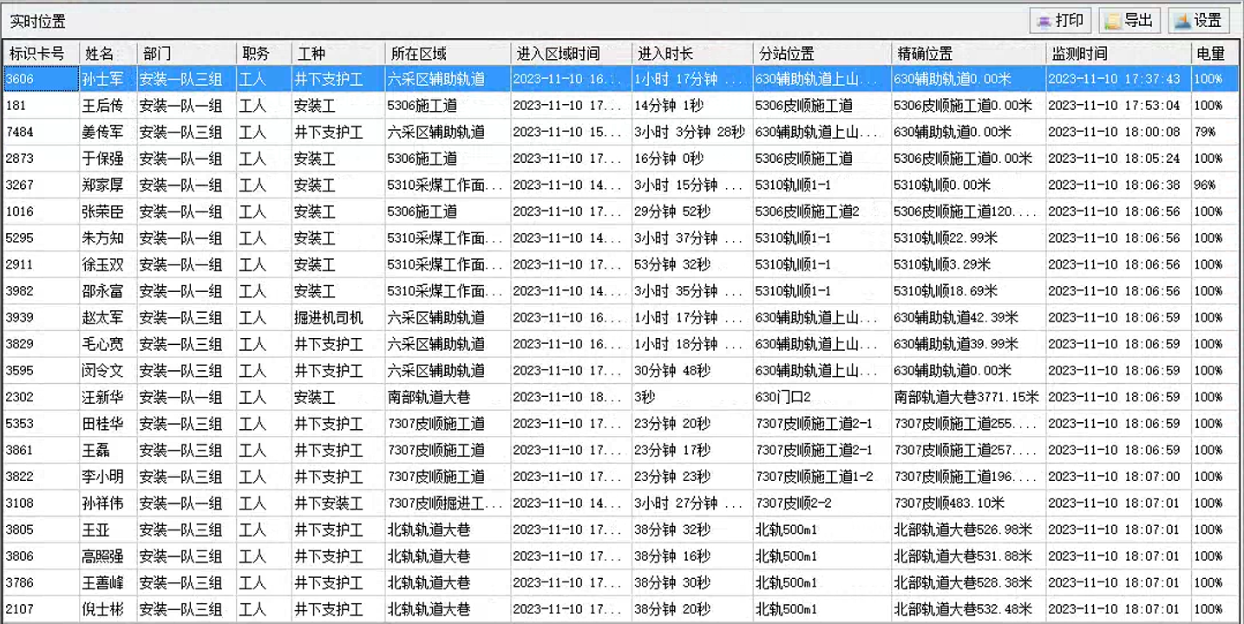
Task: Select card number 3267
Action: (20, 185)
